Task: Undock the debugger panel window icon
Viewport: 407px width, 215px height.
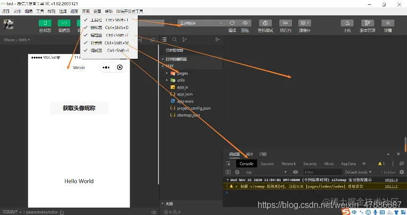Action: point(401,164)
